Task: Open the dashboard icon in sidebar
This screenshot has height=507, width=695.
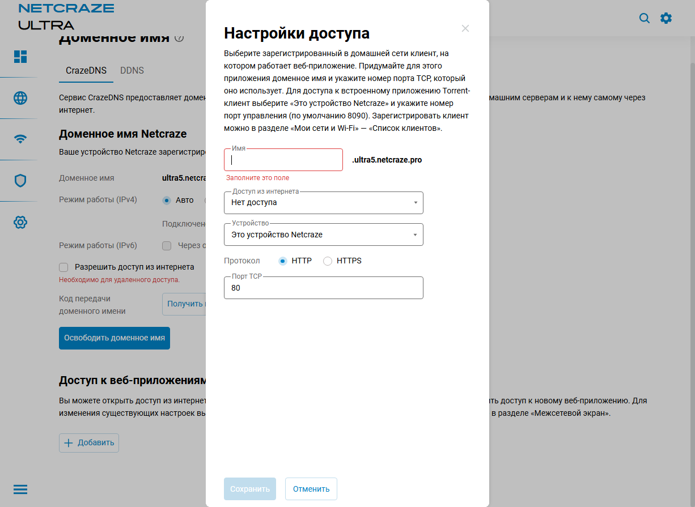Action: (20, 57)
